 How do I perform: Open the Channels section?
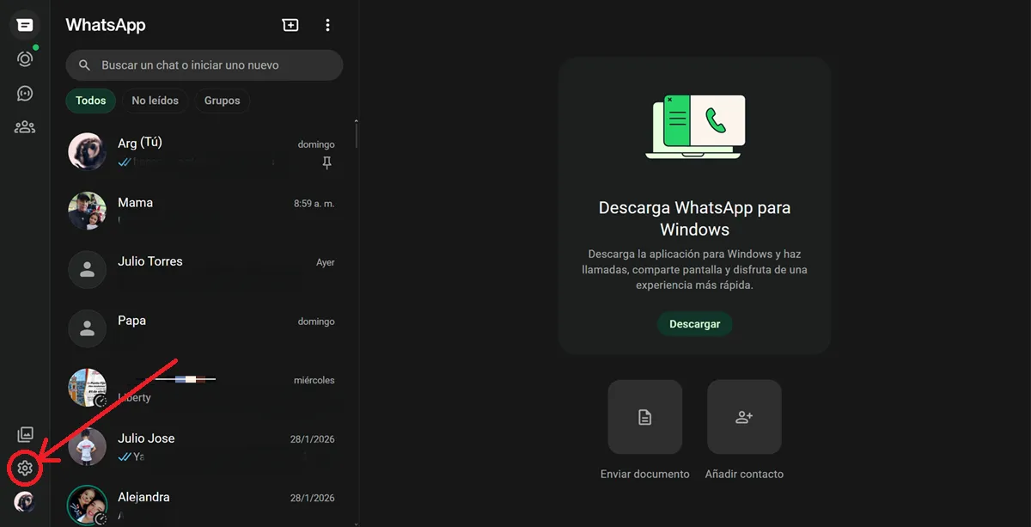tap(24, 93)
